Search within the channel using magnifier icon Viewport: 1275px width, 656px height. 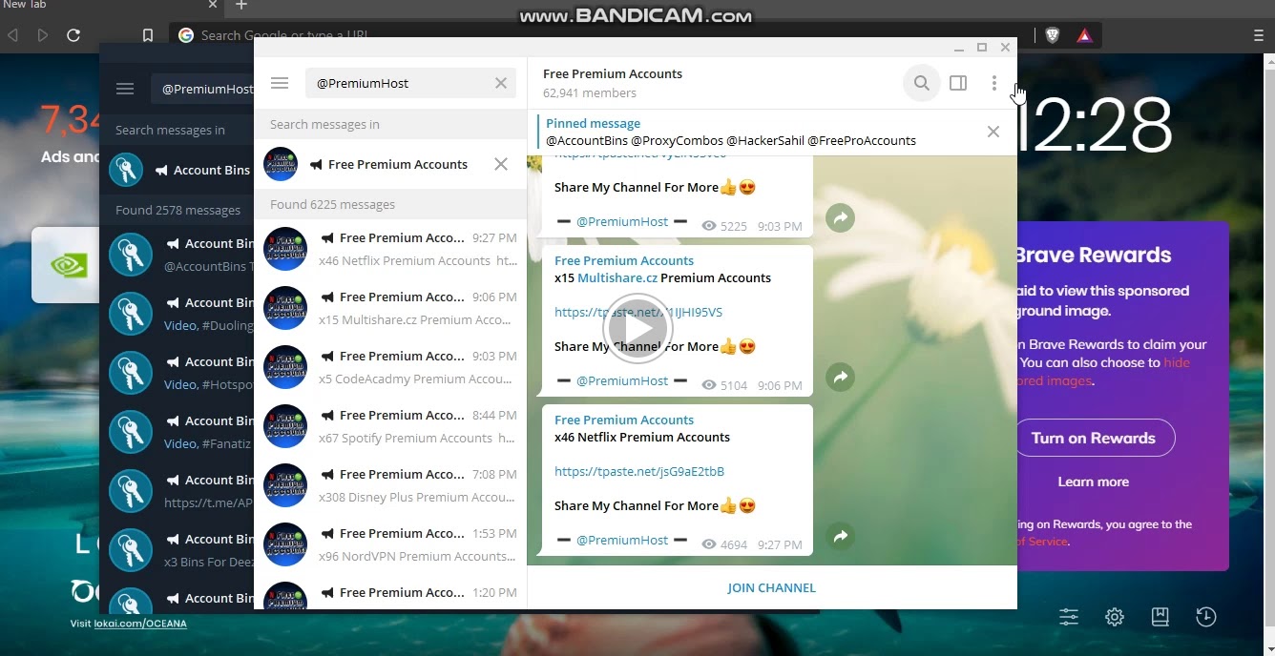(x=921, y=83)
